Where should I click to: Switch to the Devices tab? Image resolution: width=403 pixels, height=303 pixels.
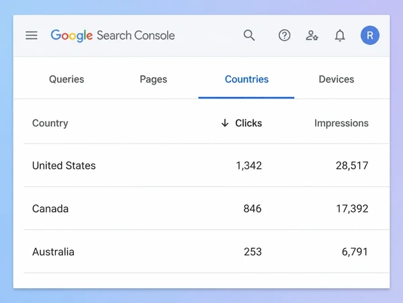[337, 79]
